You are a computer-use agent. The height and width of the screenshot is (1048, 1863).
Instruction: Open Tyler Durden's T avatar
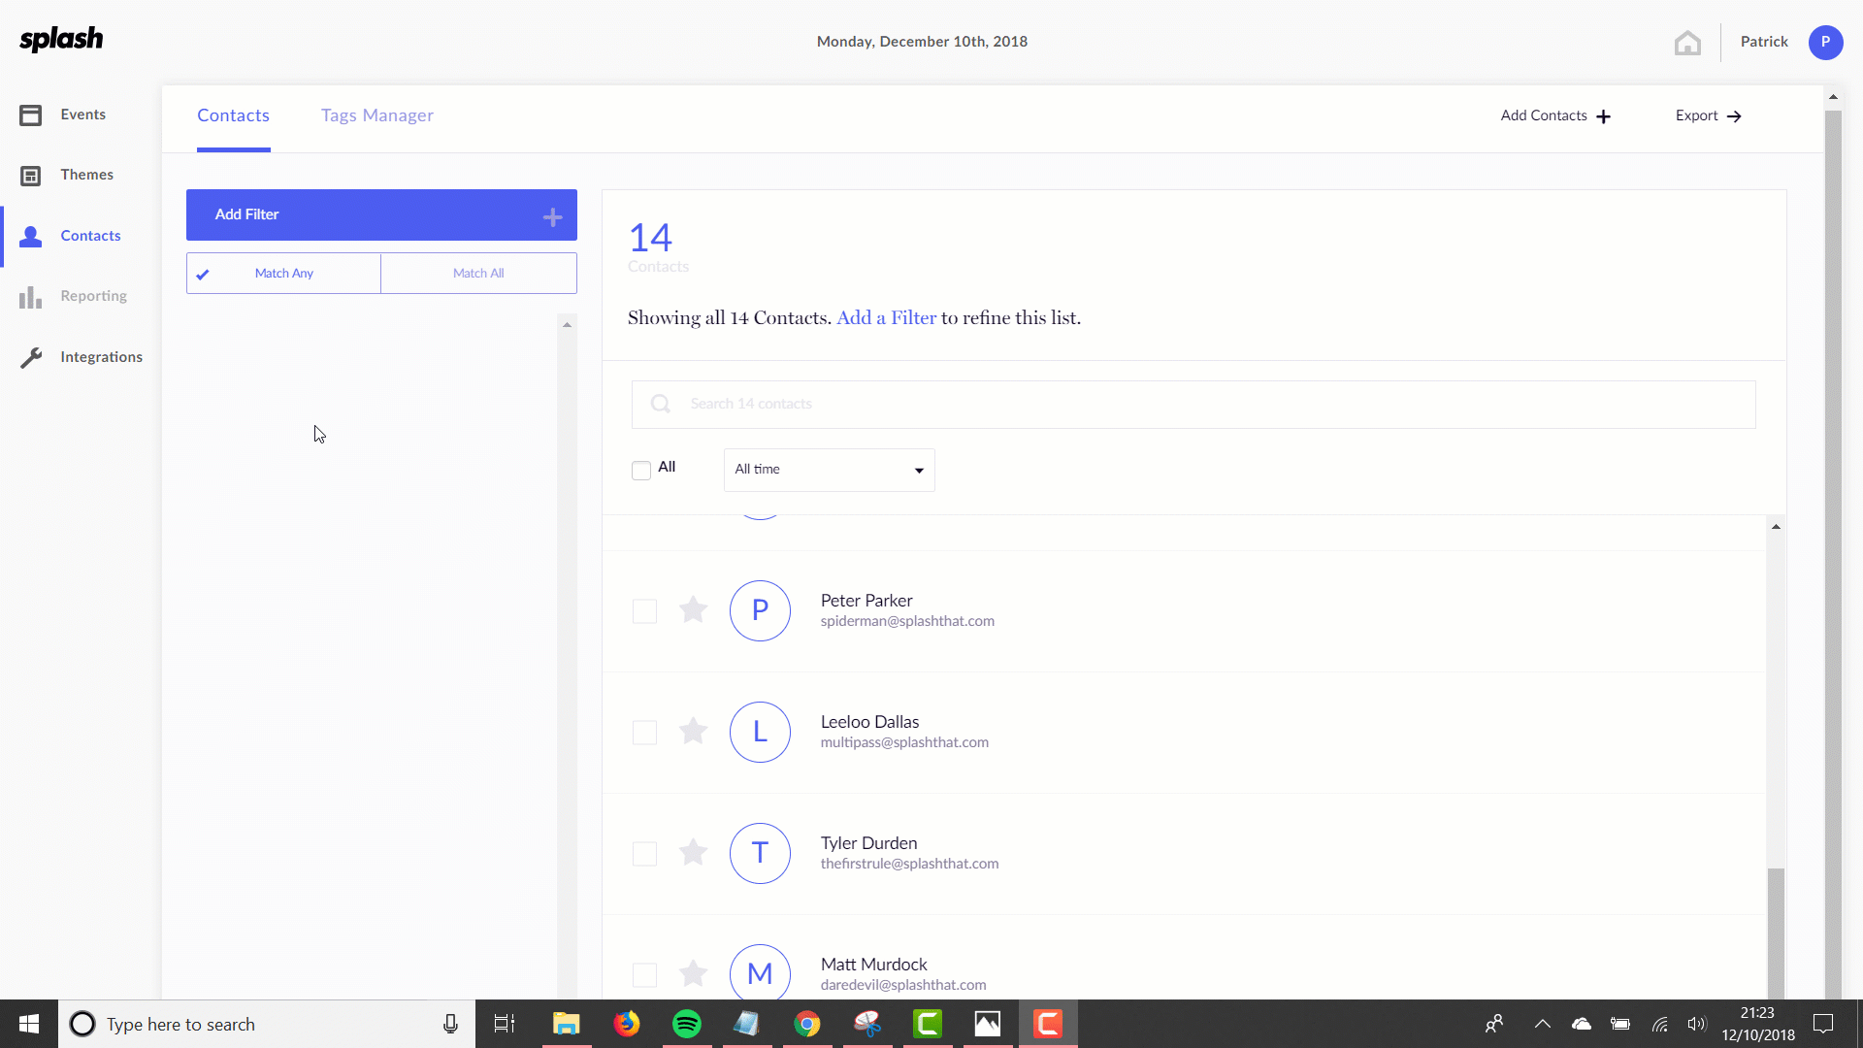(x=760, y=853)
